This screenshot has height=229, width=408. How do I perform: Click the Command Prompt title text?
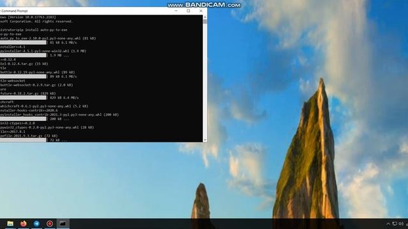point(14,11)
